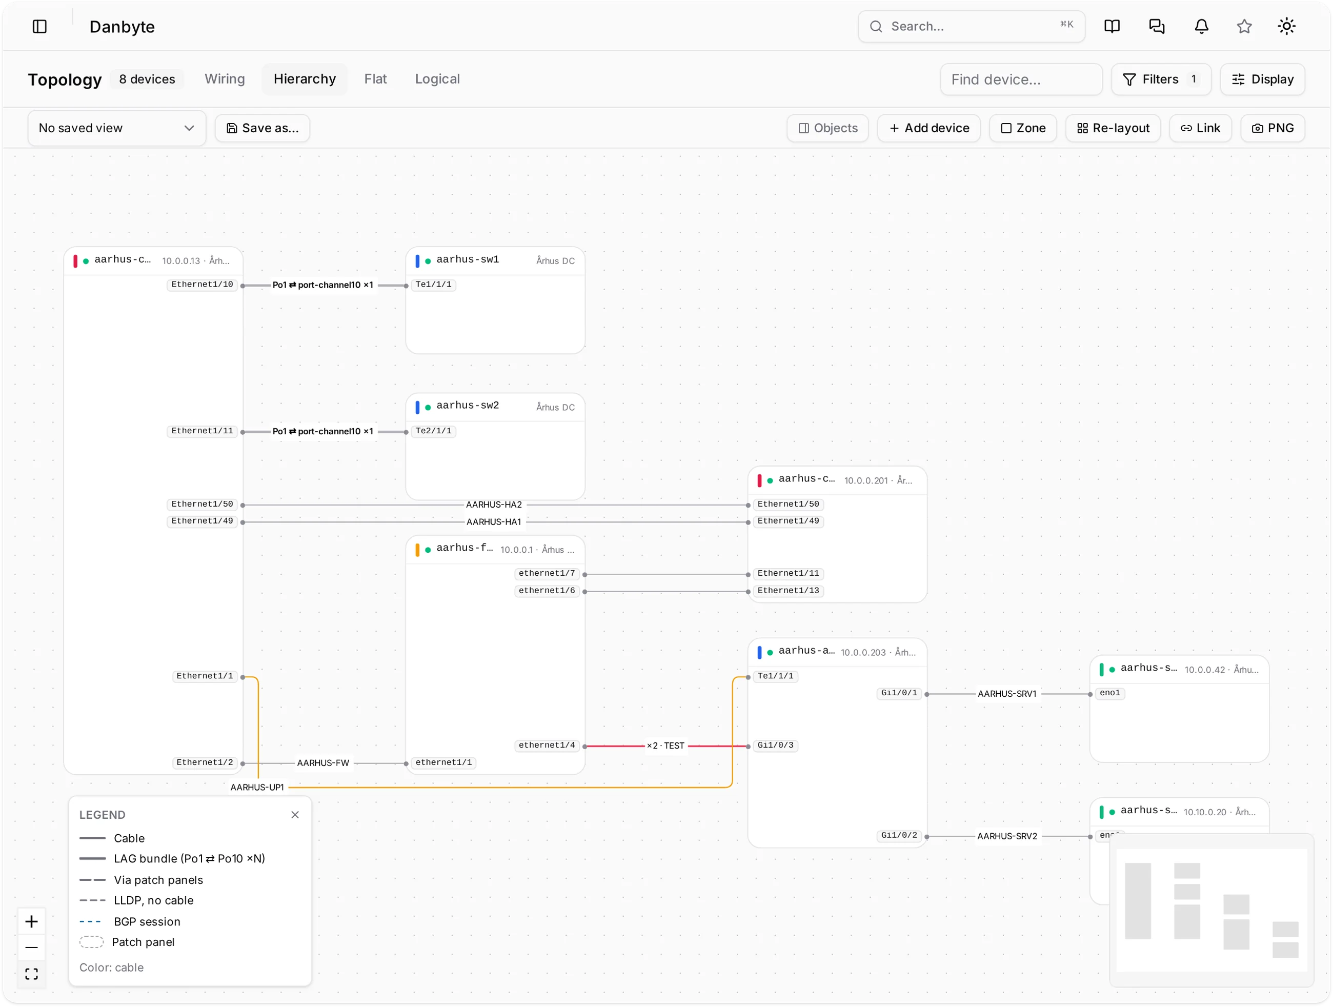Viewport: 1333px width, 1007px height.
Task: Open the Display options
Action: [1262, 79]
